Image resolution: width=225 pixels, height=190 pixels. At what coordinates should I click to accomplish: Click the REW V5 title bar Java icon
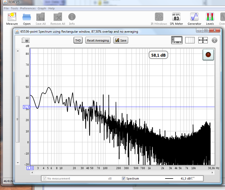click(x=5, y=2)
